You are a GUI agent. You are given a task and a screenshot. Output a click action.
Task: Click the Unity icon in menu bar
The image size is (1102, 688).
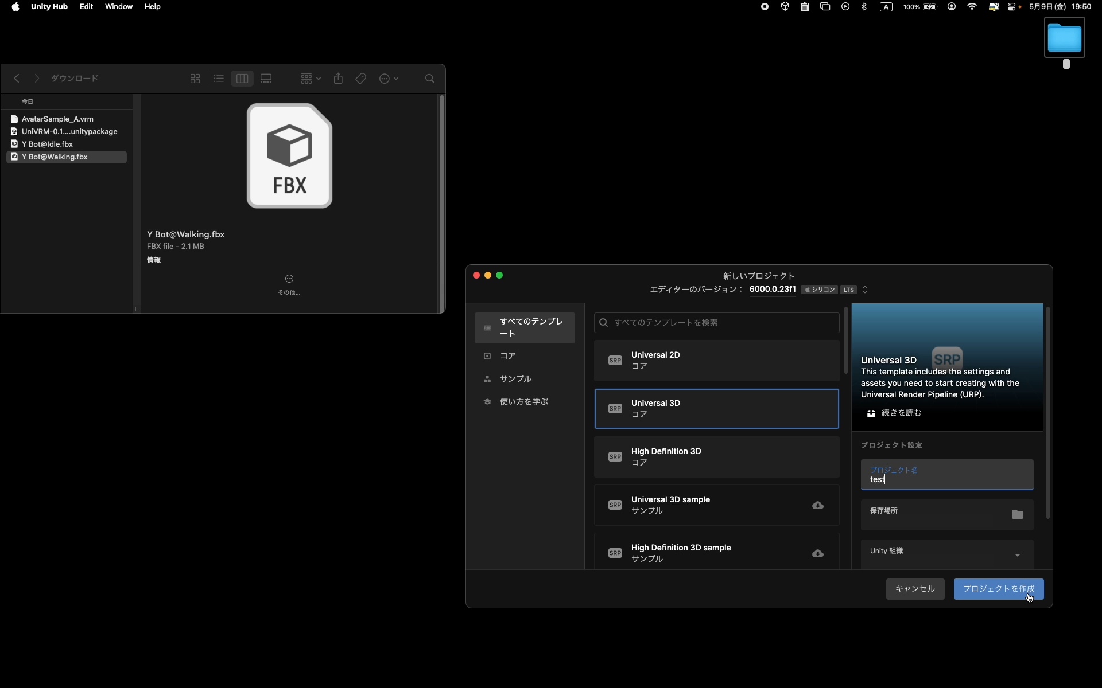(x=785, y=7)
